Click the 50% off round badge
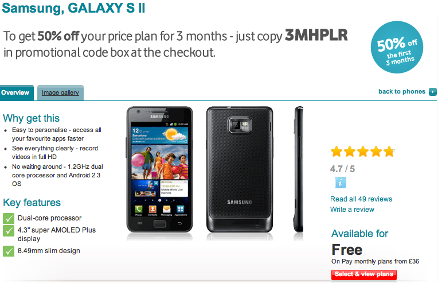This screenshot has width=438, height=283. point(397,47)
